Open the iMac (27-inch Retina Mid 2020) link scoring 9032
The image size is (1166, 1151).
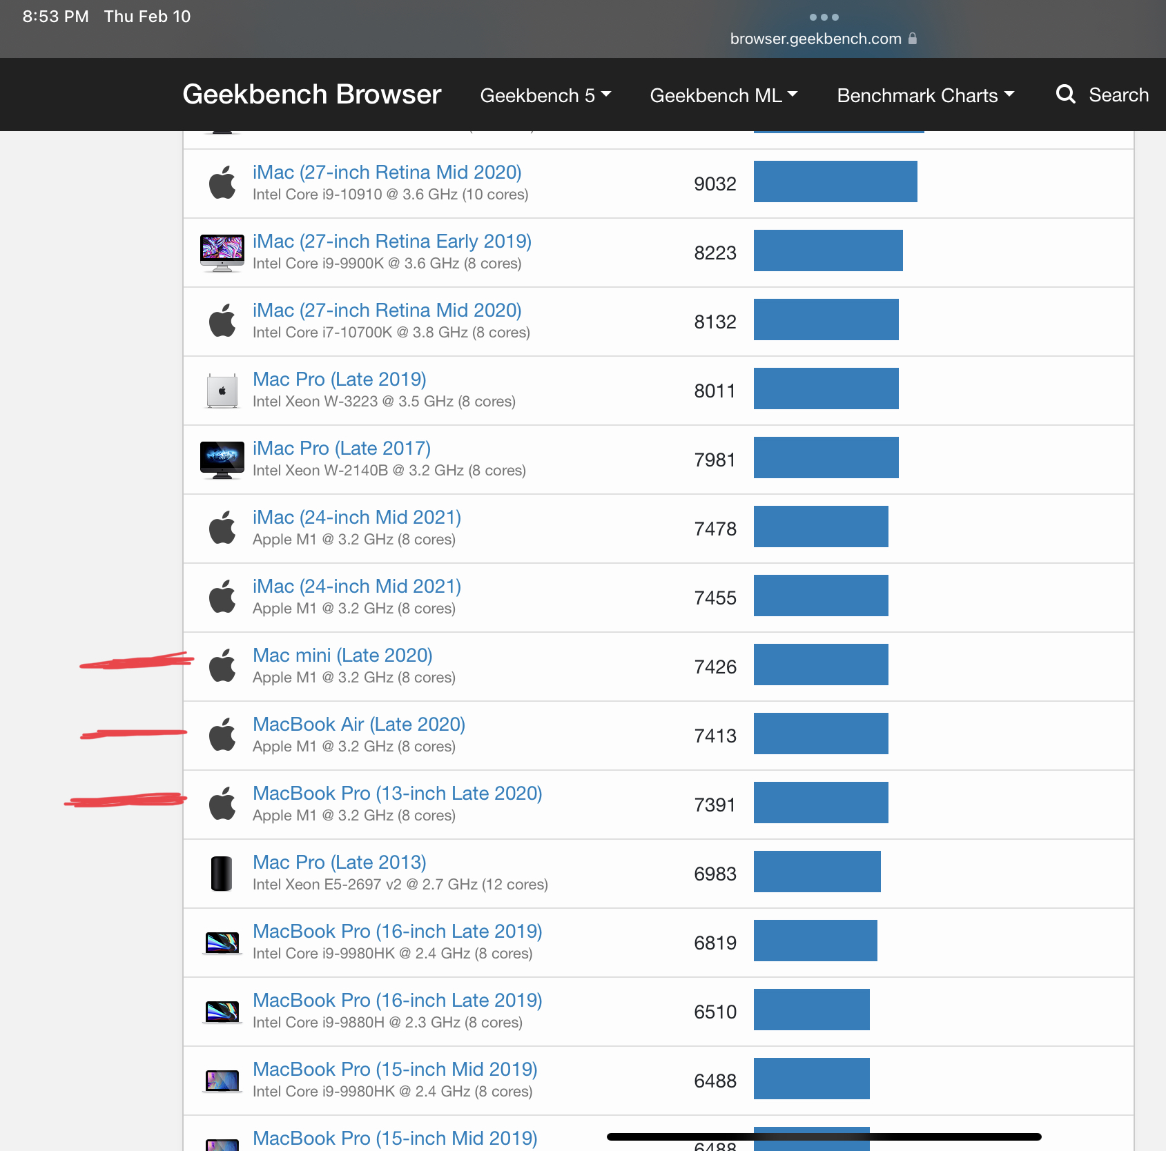click(387, 173)
